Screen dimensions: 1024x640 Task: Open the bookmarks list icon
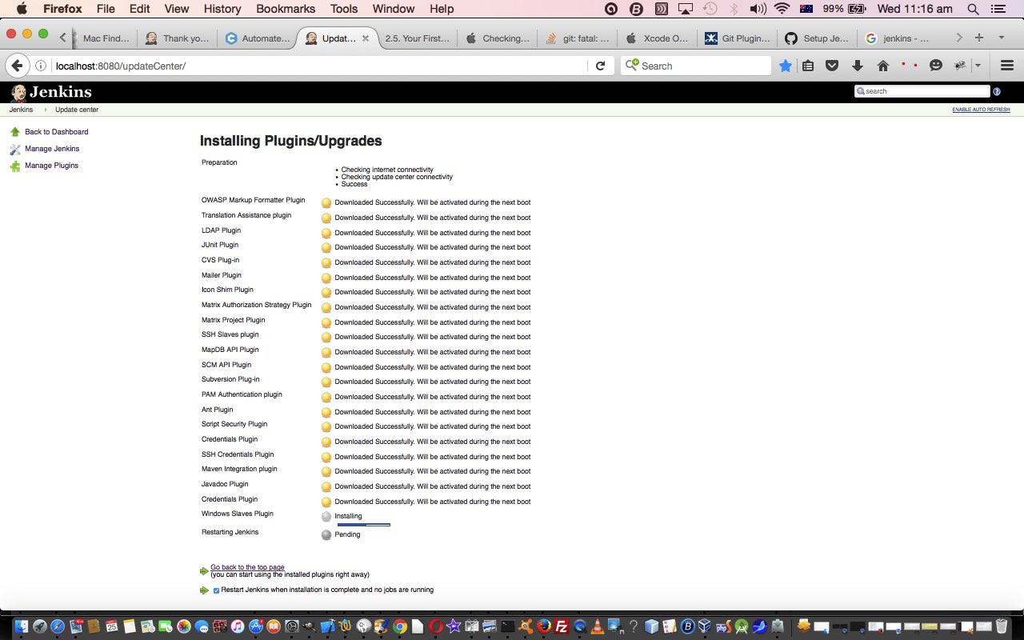pos(808,66)
